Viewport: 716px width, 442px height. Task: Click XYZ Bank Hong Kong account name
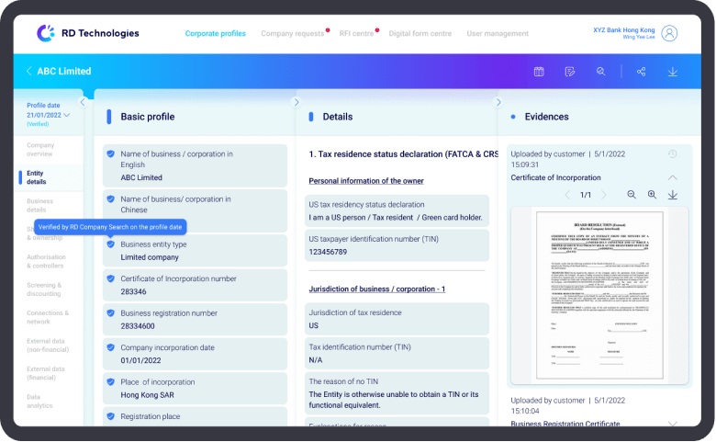(624, 30)
